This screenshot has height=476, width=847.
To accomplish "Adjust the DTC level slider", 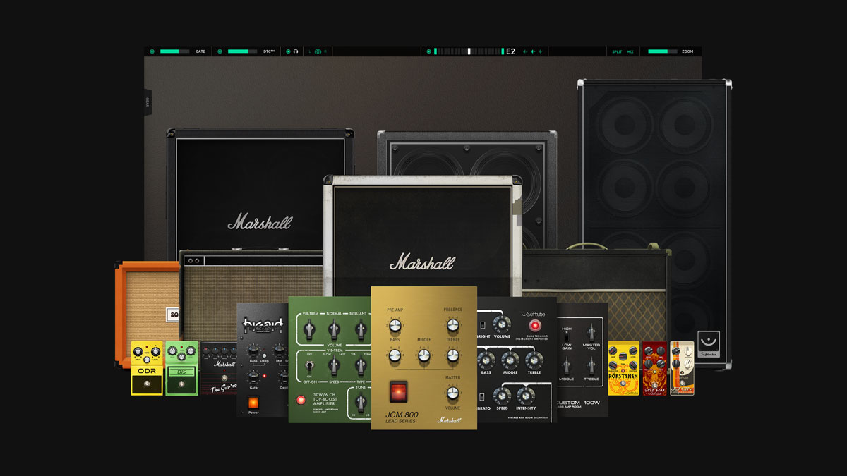I will [243, 51].
